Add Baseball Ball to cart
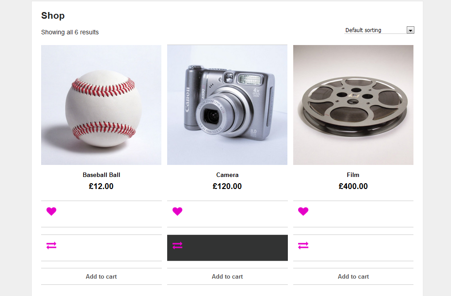This screenshot has width=451, height=296. click(x=101, y=276)
